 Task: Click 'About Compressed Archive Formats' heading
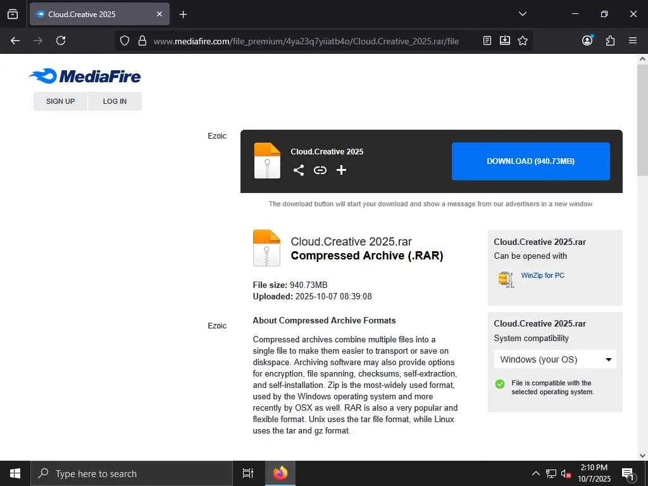click(x=325, y=320)
